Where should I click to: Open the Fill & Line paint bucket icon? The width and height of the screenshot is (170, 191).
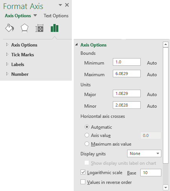pyautogui.click(x=9, y=28)
